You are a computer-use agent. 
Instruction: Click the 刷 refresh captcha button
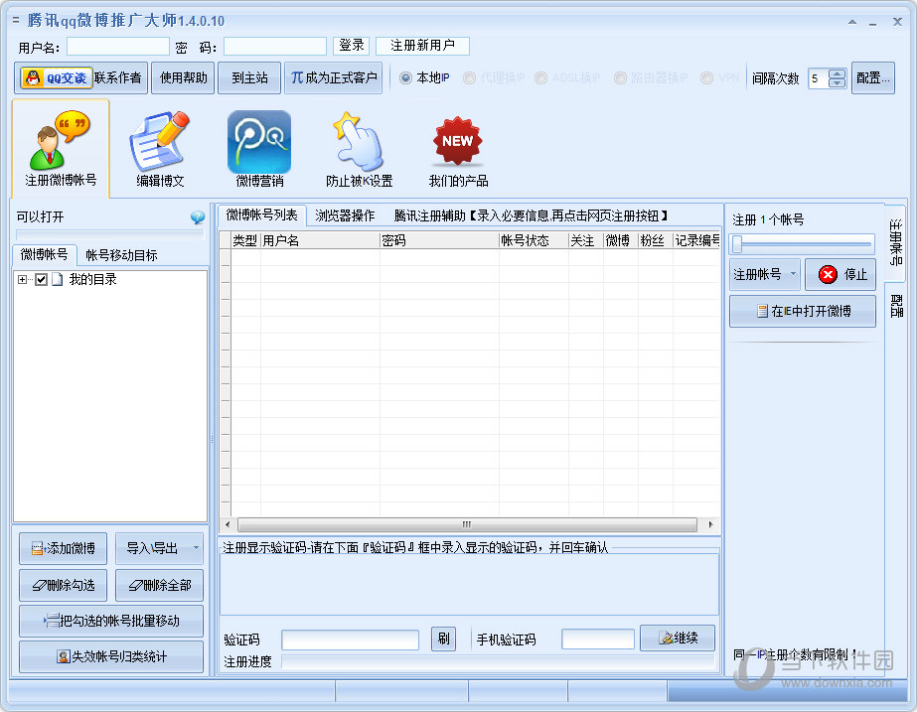443,639
